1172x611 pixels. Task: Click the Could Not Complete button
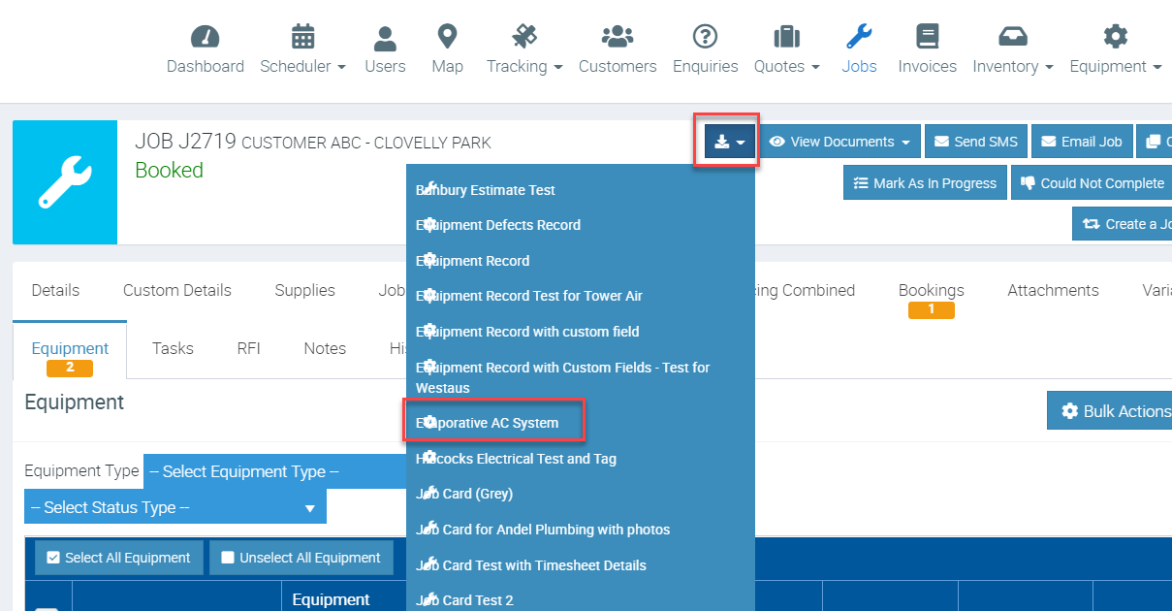coord(1091,183)
